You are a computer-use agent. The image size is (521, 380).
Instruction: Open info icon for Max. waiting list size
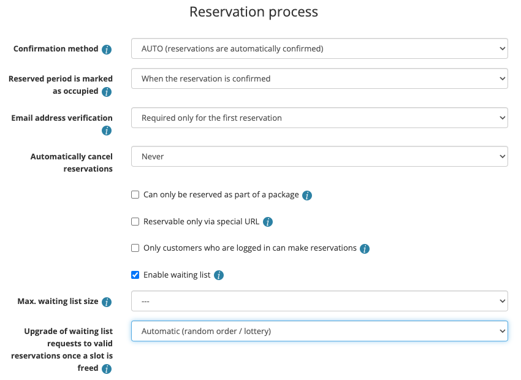pos(107,302)
